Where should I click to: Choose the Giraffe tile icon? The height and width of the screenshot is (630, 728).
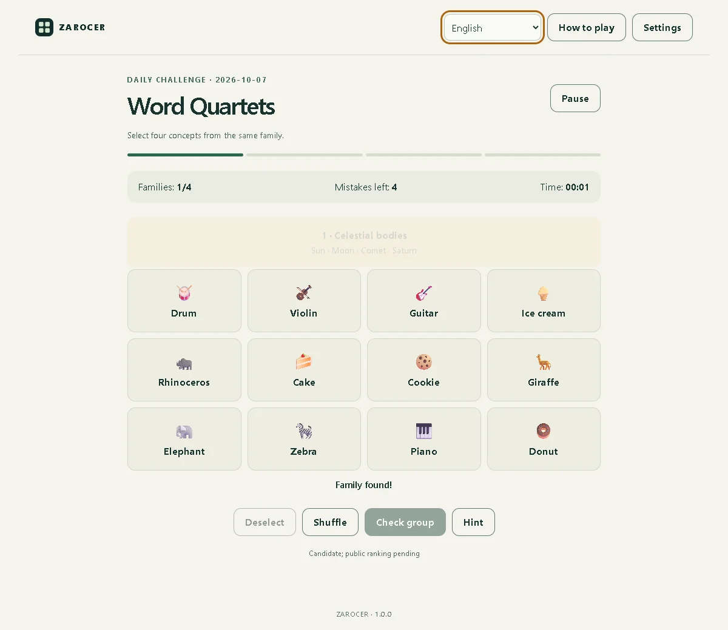[x=543, y=362]
